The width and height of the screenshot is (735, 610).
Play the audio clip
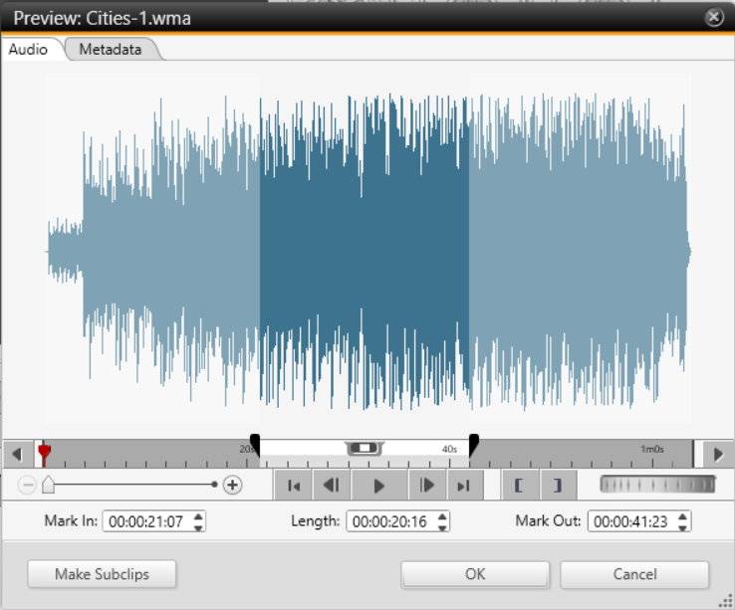tap(379, 486)
